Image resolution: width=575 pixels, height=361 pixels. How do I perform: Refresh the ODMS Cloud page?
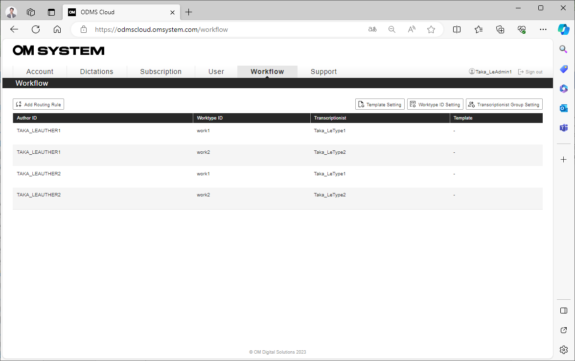click(35, 29)
